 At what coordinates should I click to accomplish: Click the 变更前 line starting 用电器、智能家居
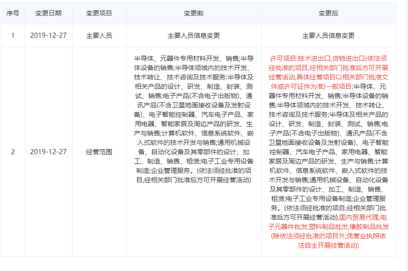pyautogui.click(x=194, y=124)
